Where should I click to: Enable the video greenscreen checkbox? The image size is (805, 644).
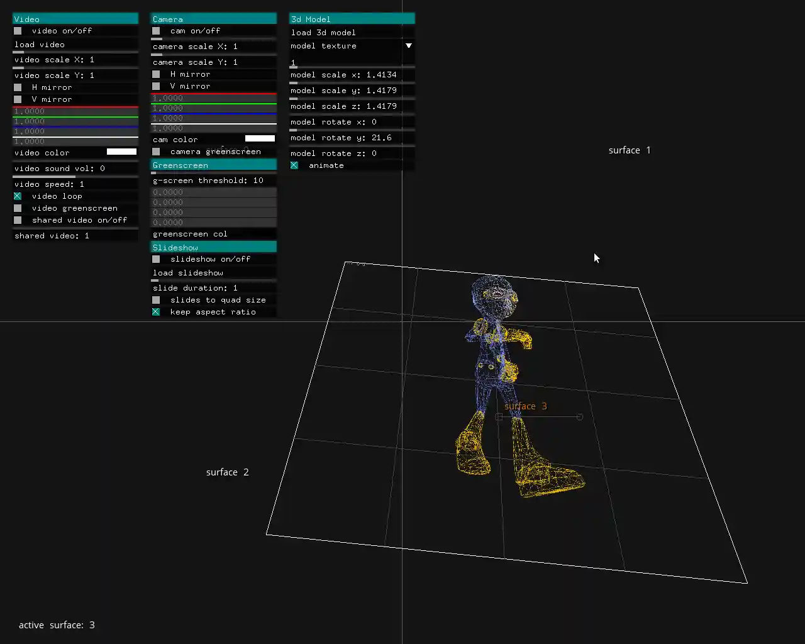tap(18, 208)
